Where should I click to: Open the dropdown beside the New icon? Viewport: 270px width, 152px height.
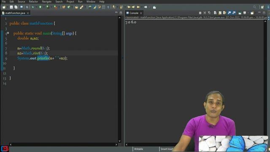pyautogui.click(x=8, y=7)
